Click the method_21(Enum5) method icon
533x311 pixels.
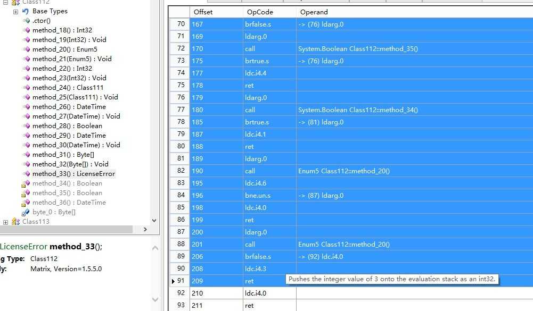click(27, 58)
